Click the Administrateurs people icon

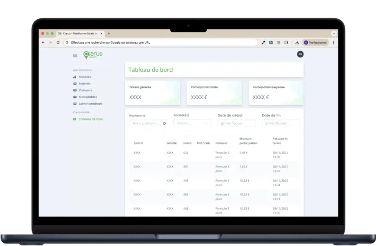pyautogui.click(x=75, y=104)
